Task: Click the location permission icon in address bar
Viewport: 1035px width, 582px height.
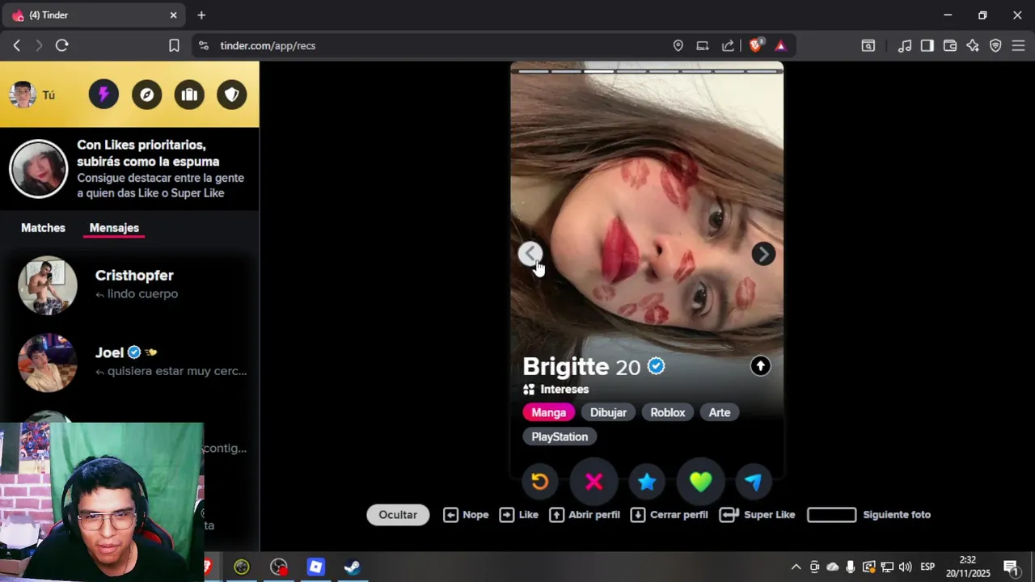Action: [678, 46]
